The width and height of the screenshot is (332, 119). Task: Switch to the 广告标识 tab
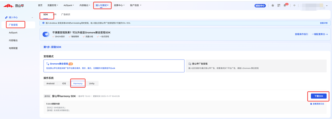pyautogui.click(x=66, y=15)
